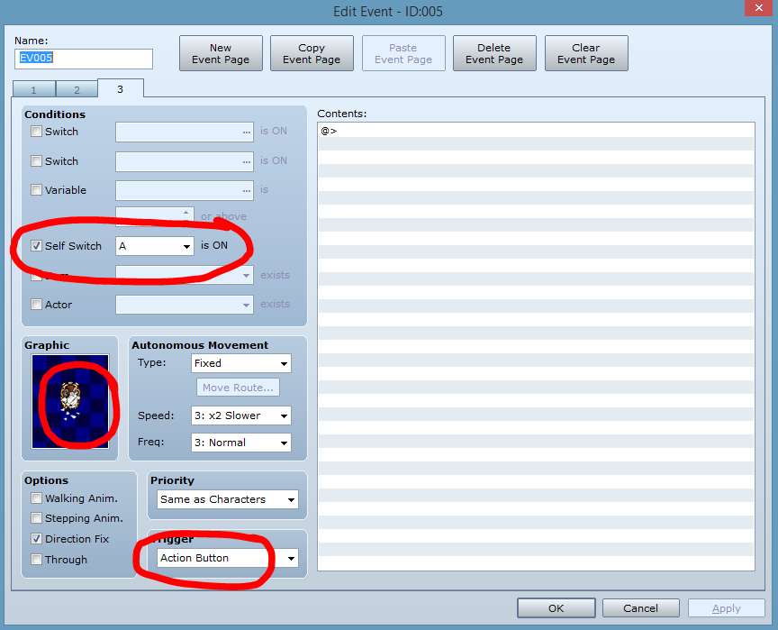Turn on the Walking Anim. option

37,498
